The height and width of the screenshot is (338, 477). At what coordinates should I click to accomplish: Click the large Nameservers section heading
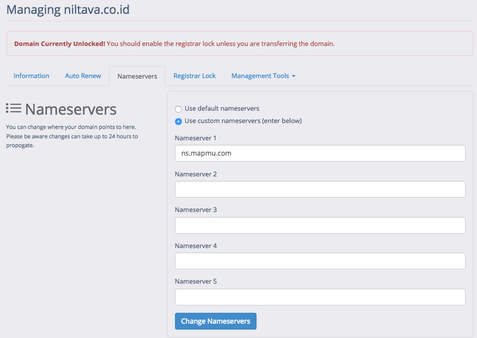coord(71,109)
